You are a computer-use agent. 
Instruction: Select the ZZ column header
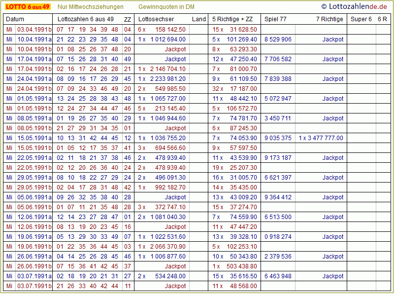click(x=128, y=19)
